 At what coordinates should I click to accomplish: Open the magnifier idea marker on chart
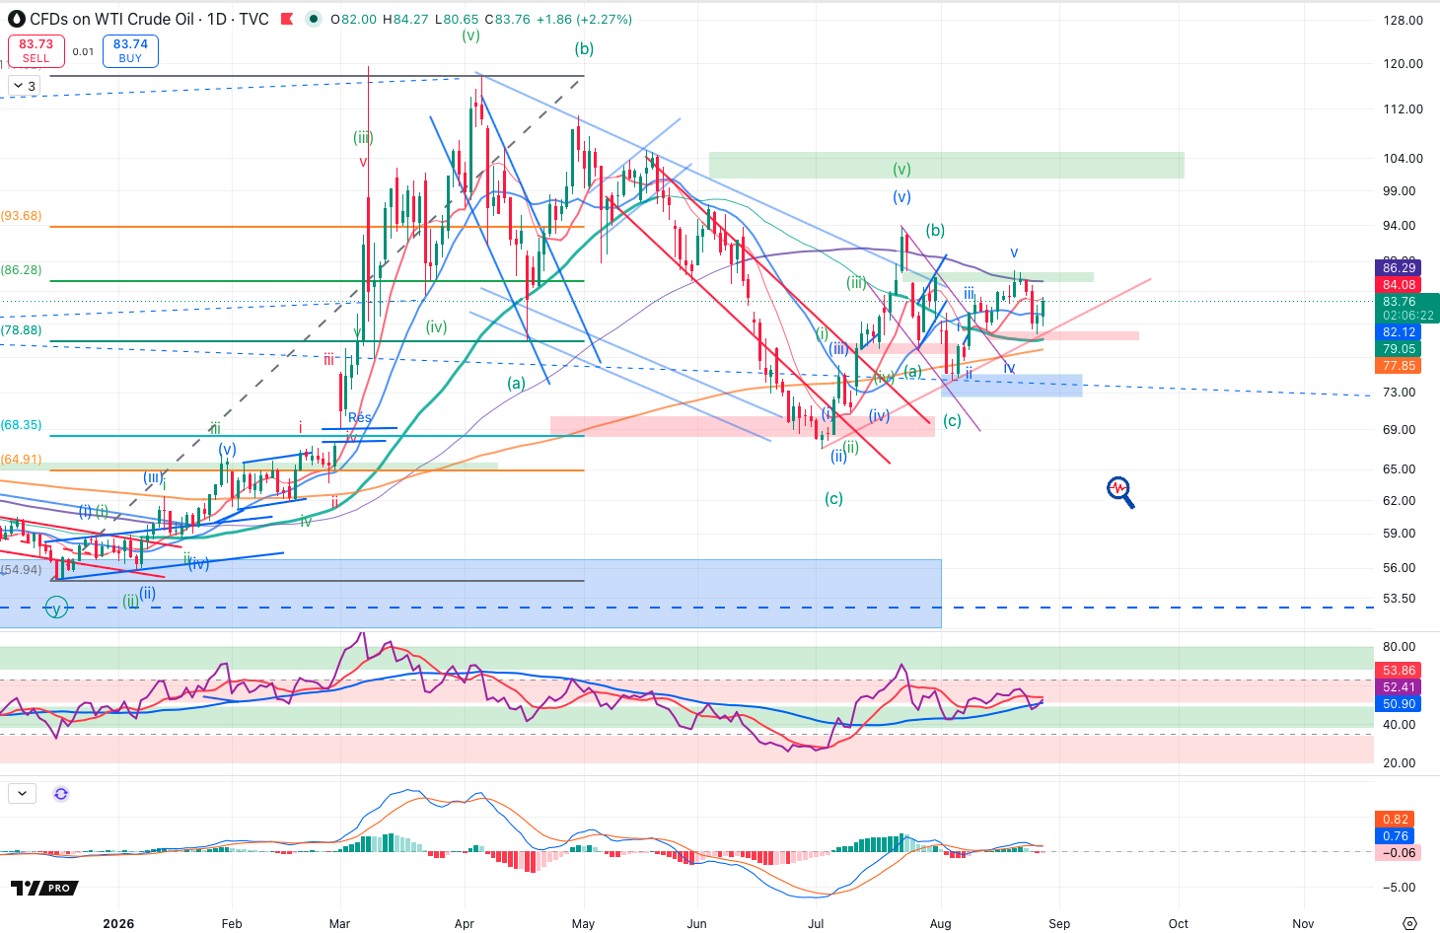pos(1120,491)
